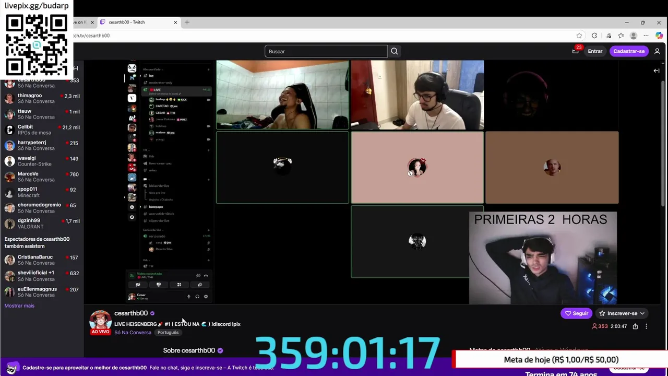Open spop011 Minecraft channel

click(x=42, y=193)
